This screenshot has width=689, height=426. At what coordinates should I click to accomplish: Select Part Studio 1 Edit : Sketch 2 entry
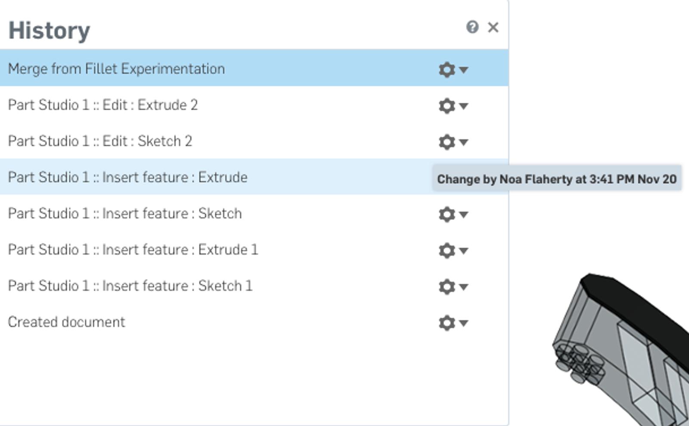pos(100,141)
